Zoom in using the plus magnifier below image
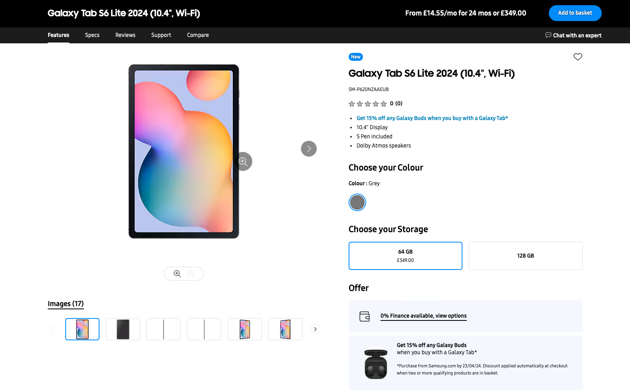630x392 pixels. coord(177,274)
